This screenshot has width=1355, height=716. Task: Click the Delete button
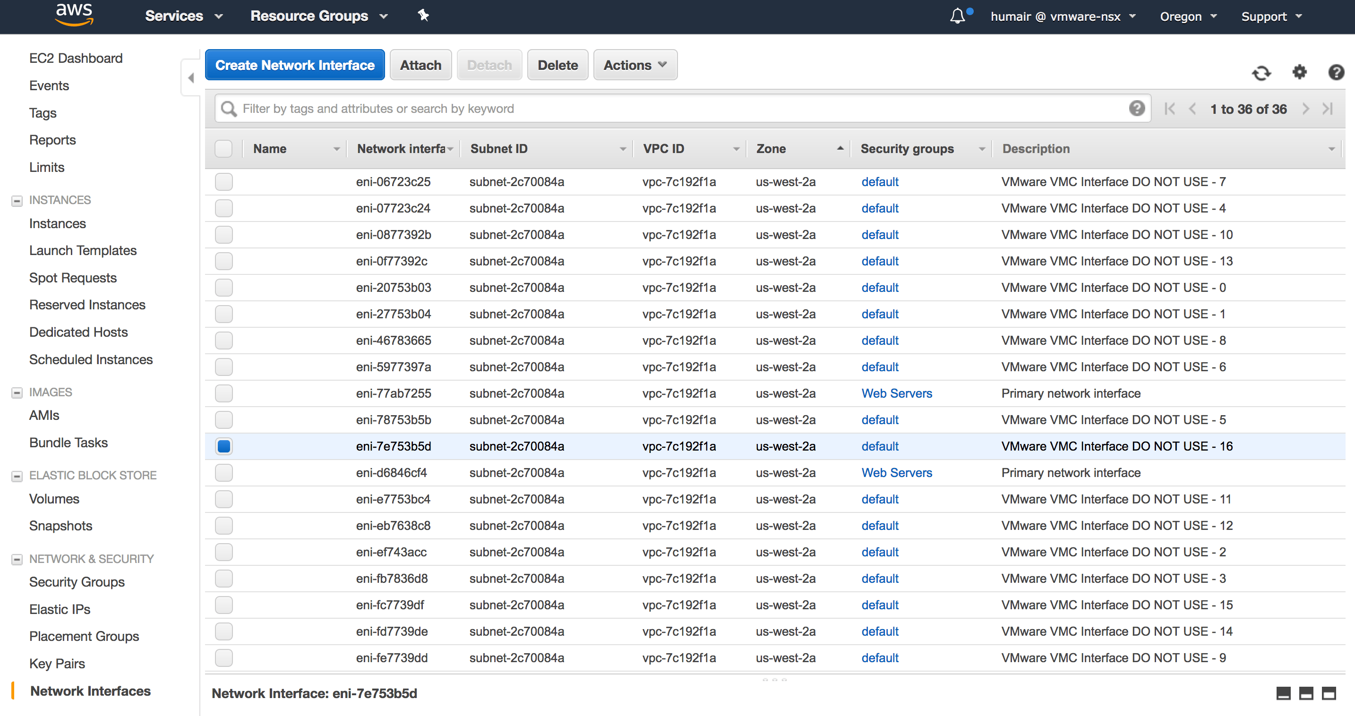point(557,65)
